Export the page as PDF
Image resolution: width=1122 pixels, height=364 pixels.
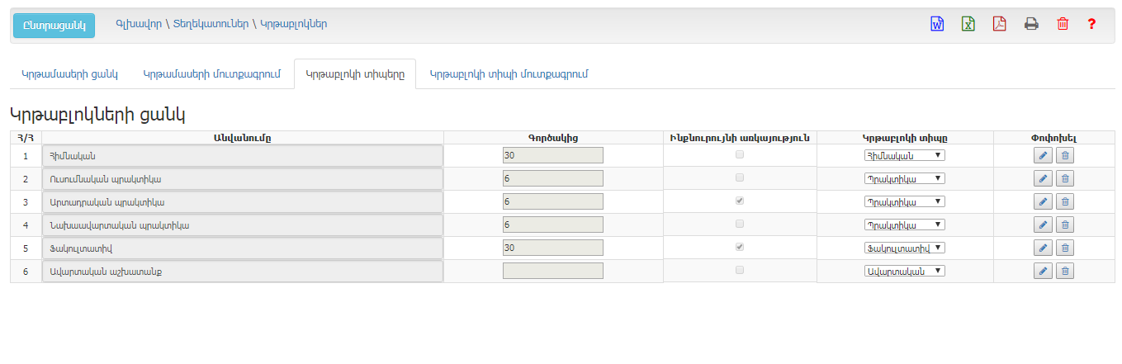(x=999, y=24)
